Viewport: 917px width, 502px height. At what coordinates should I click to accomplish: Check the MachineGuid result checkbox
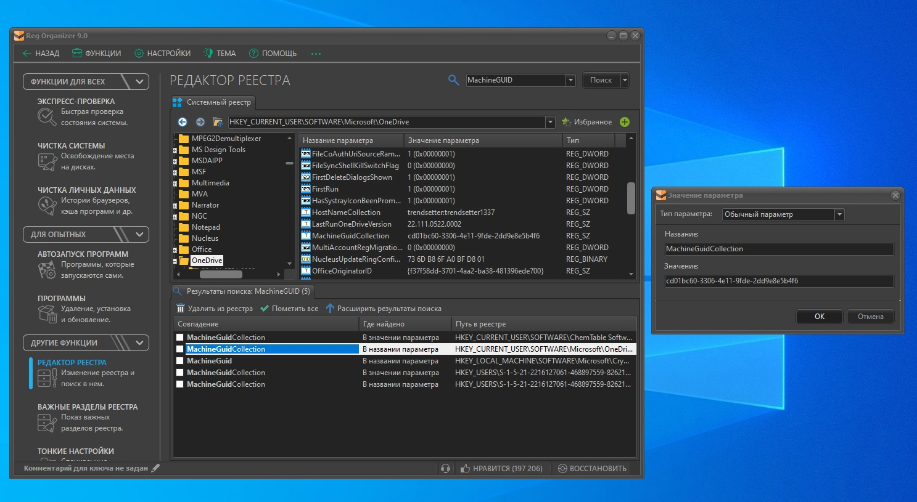click(x=180, y=361)
